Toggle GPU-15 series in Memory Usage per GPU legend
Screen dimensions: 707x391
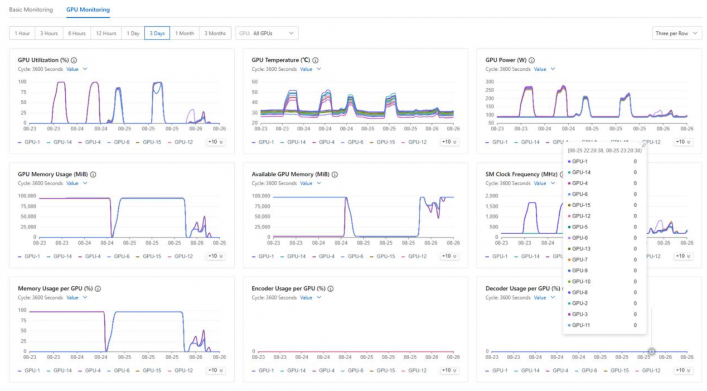tap(148, 370)
